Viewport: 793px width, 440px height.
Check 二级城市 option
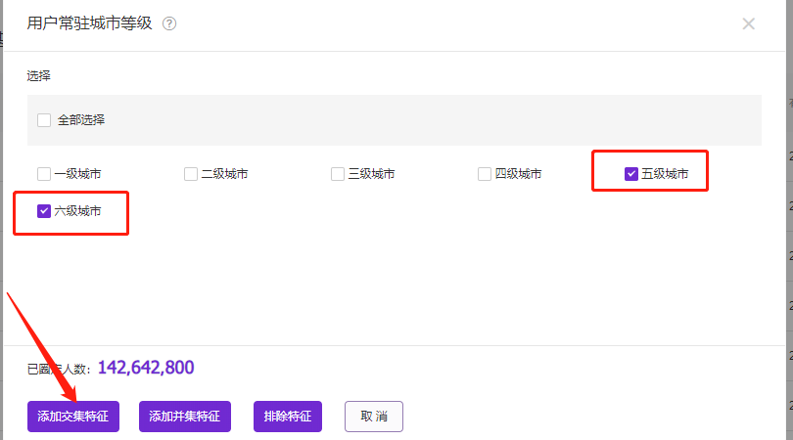[191, 174]
